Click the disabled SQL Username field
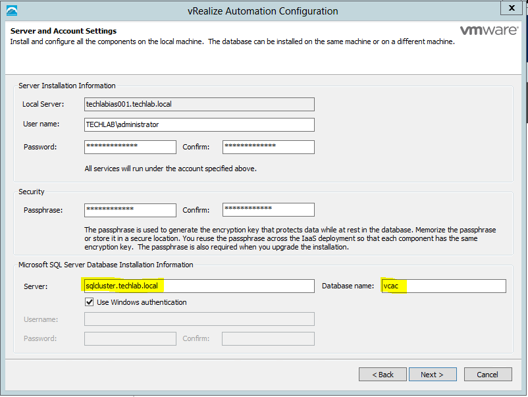Image resolution: width=528 pixels, height=397 pixels. [x=199, y=319]
